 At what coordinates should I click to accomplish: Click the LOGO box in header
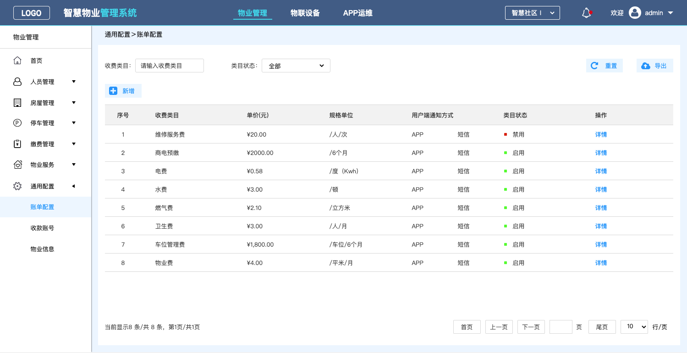coord(31,13)
